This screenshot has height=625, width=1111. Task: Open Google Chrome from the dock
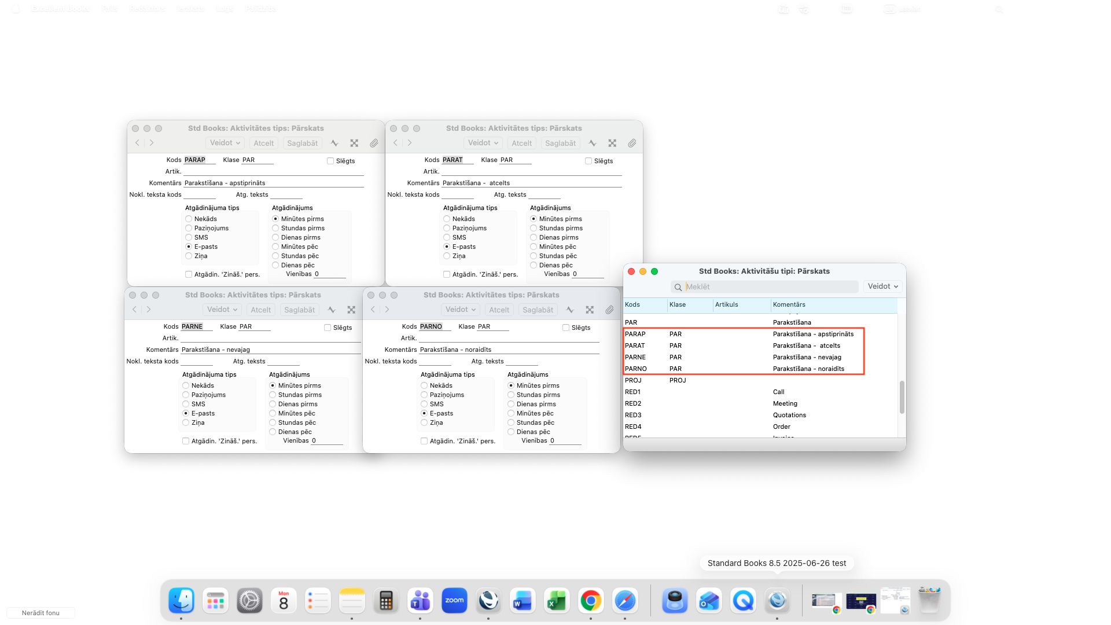click(x=590, y=601)
